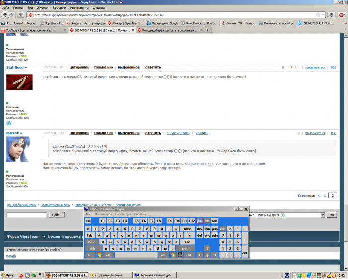
Task: Expand the quote source icon next to Цитата
Action: [105, 147]
